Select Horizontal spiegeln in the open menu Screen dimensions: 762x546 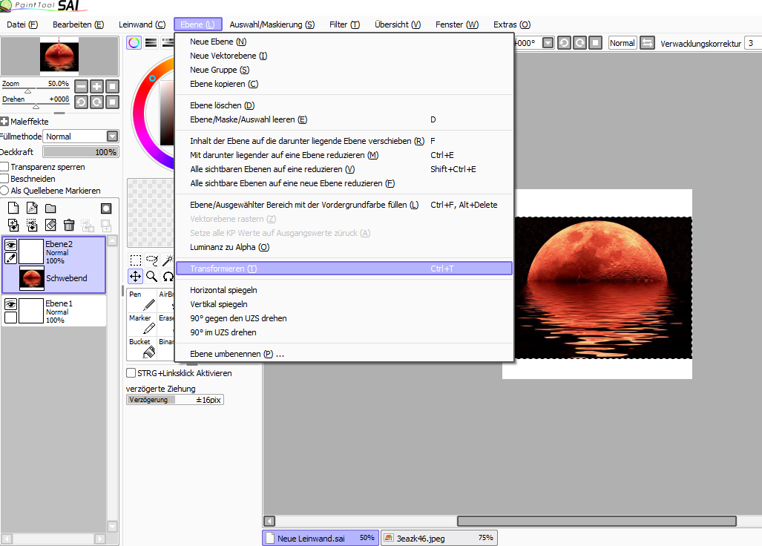pos(221,289)
